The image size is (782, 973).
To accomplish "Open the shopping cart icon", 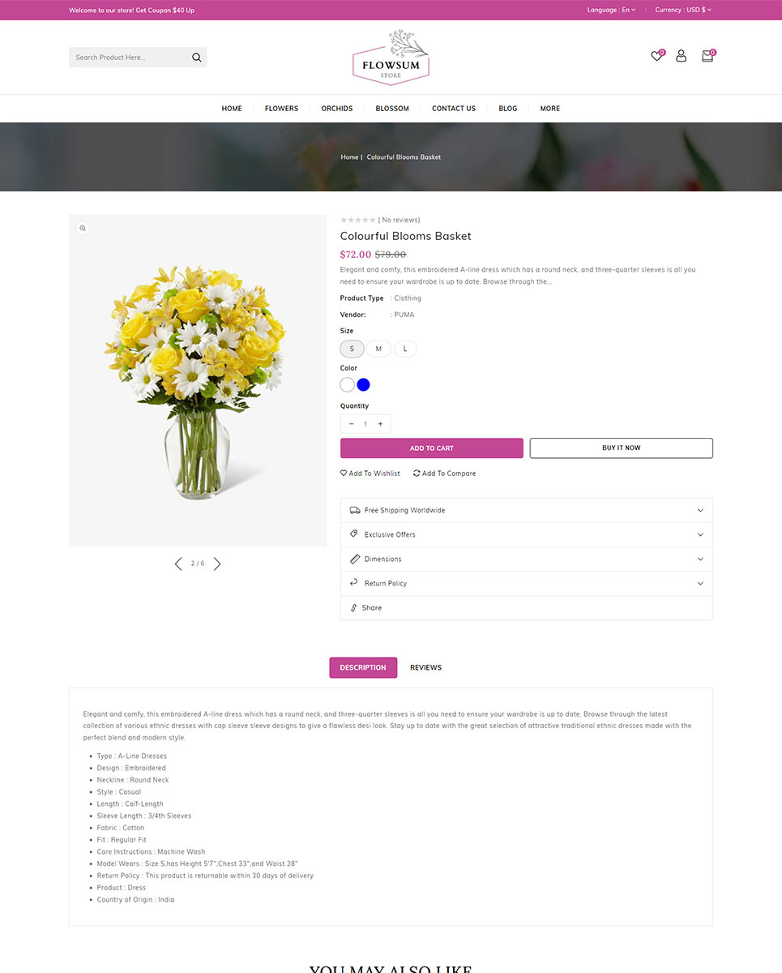I will (707, 56).
